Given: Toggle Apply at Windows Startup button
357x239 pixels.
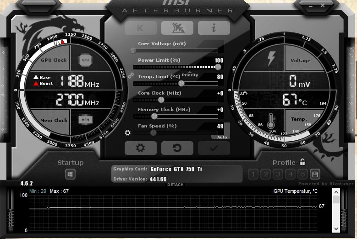Looking at the screenshot, I should tap(70, 174).
